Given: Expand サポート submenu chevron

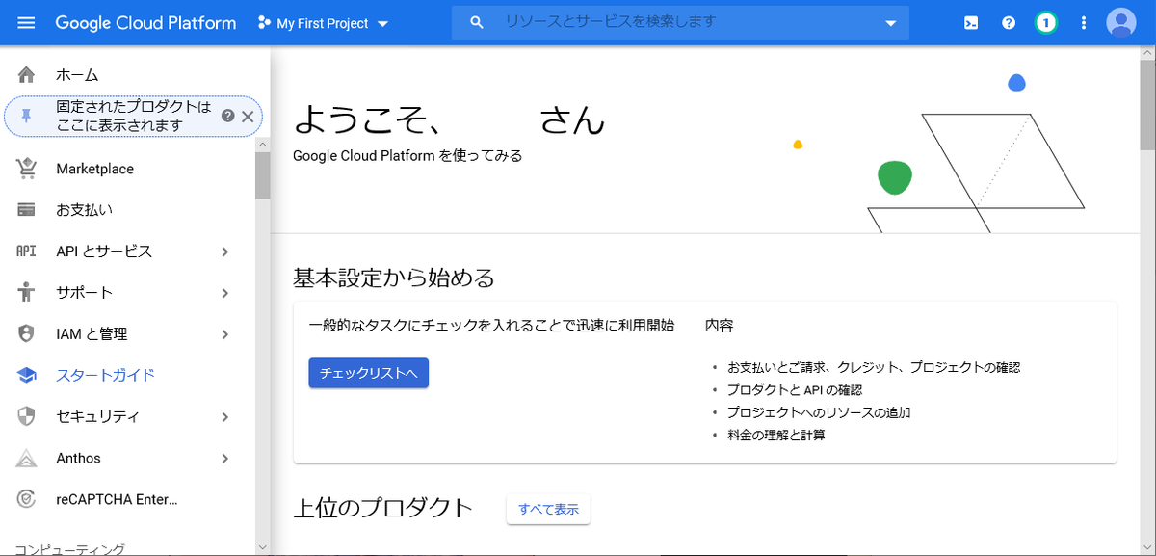Looking at the screenshot, I should [224, 293].
